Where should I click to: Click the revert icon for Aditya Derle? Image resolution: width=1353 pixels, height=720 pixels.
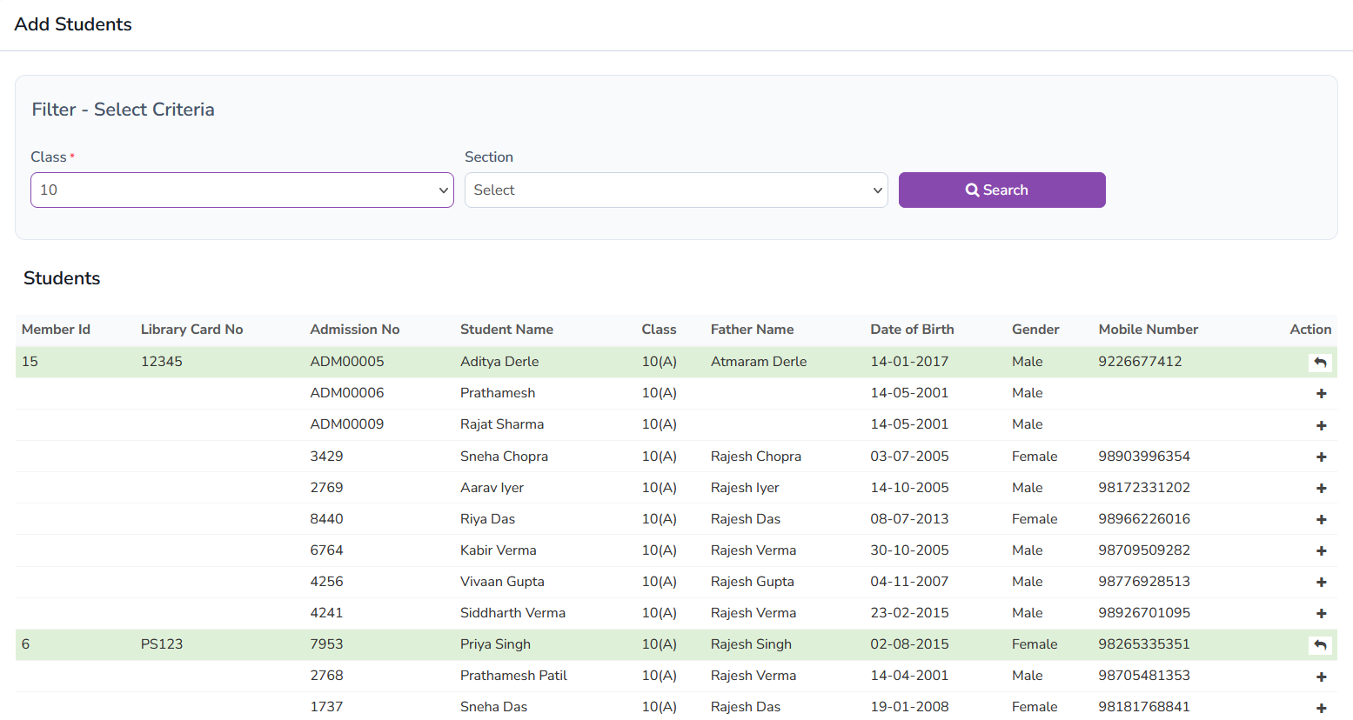point(1320,363)
